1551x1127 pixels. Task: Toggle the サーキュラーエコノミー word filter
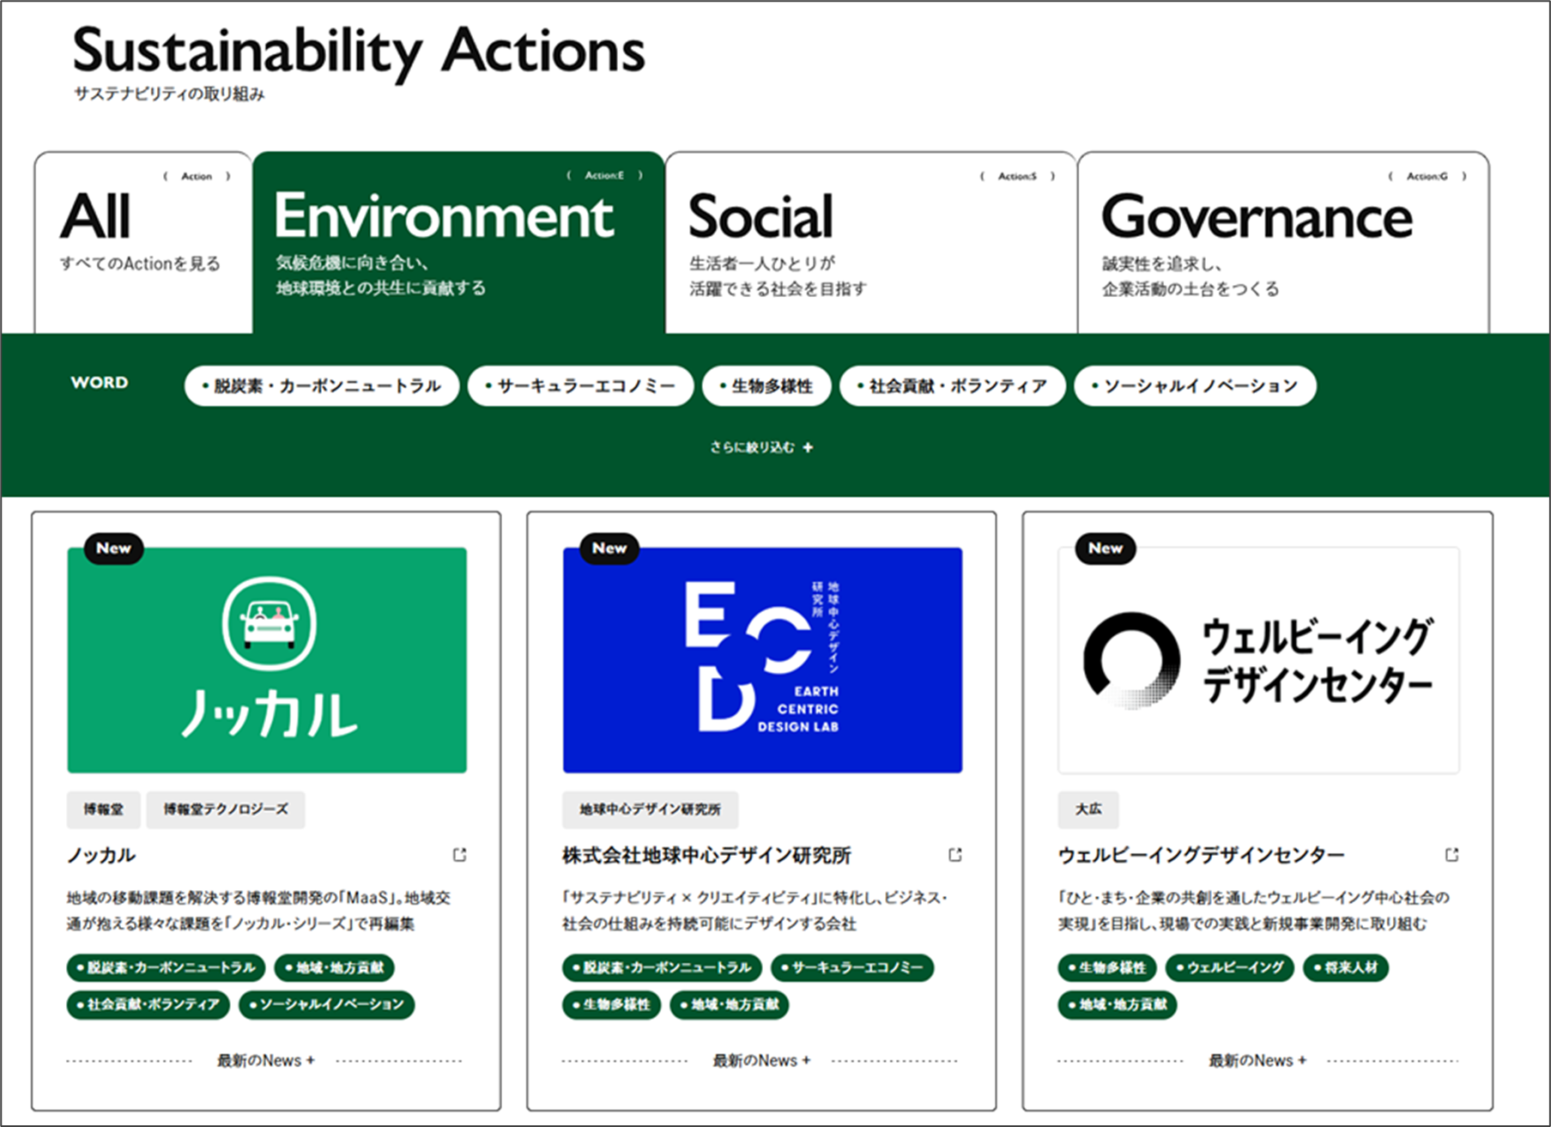click(x=580, y=386)
